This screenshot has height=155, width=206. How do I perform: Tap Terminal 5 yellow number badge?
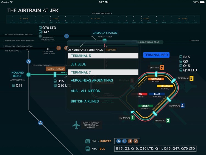191,78
